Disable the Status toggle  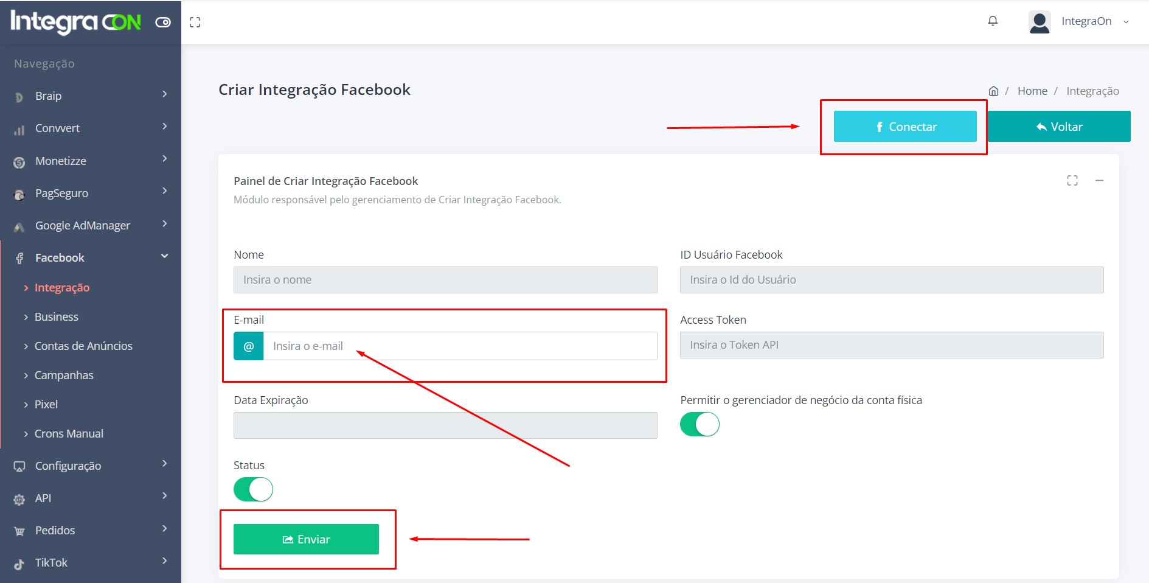[x=253, y=489]
